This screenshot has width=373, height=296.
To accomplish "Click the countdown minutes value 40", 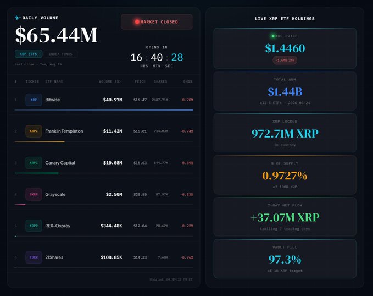I will tap(157, 57).
